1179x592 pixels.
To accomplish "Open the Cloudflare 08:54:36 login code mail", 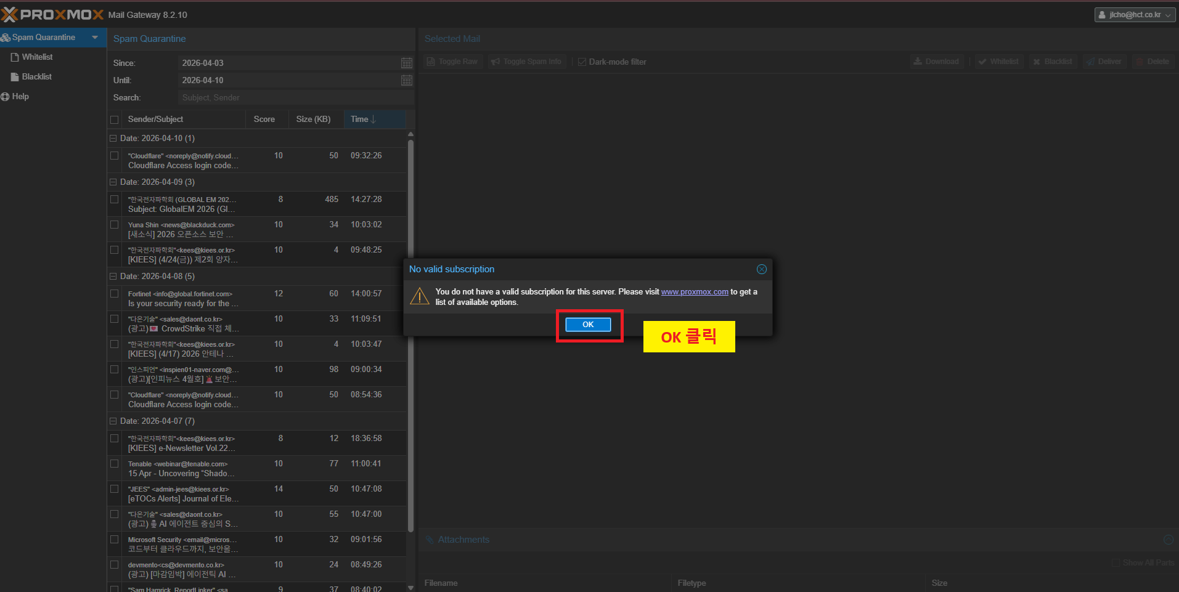I will tap(257, 400).
